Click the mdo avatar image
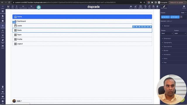 pyautogui.click(x=14, y=101)
